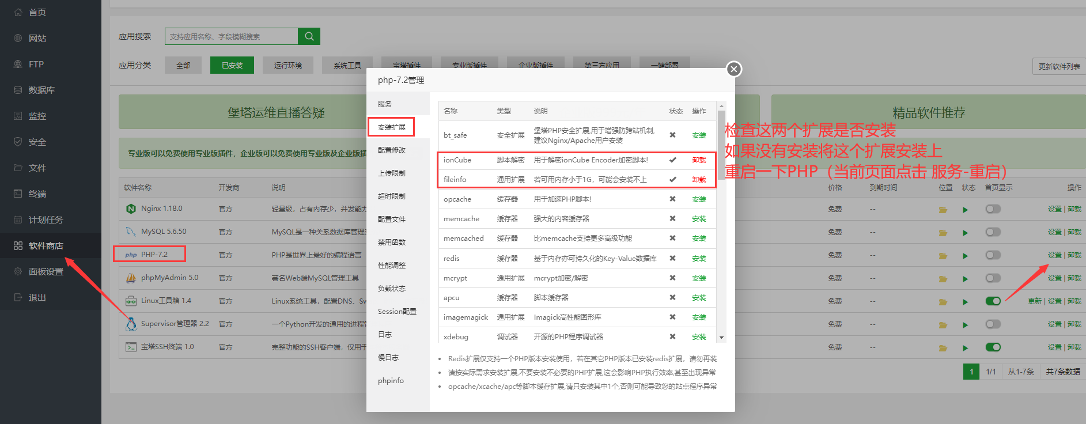Select the 全部 category filter
This screenshot has height=424, width=1086.
click(x=183, y=65)
